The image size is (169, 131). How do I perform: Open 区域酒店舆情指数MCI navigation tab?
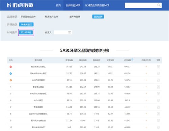coord(97,5)
